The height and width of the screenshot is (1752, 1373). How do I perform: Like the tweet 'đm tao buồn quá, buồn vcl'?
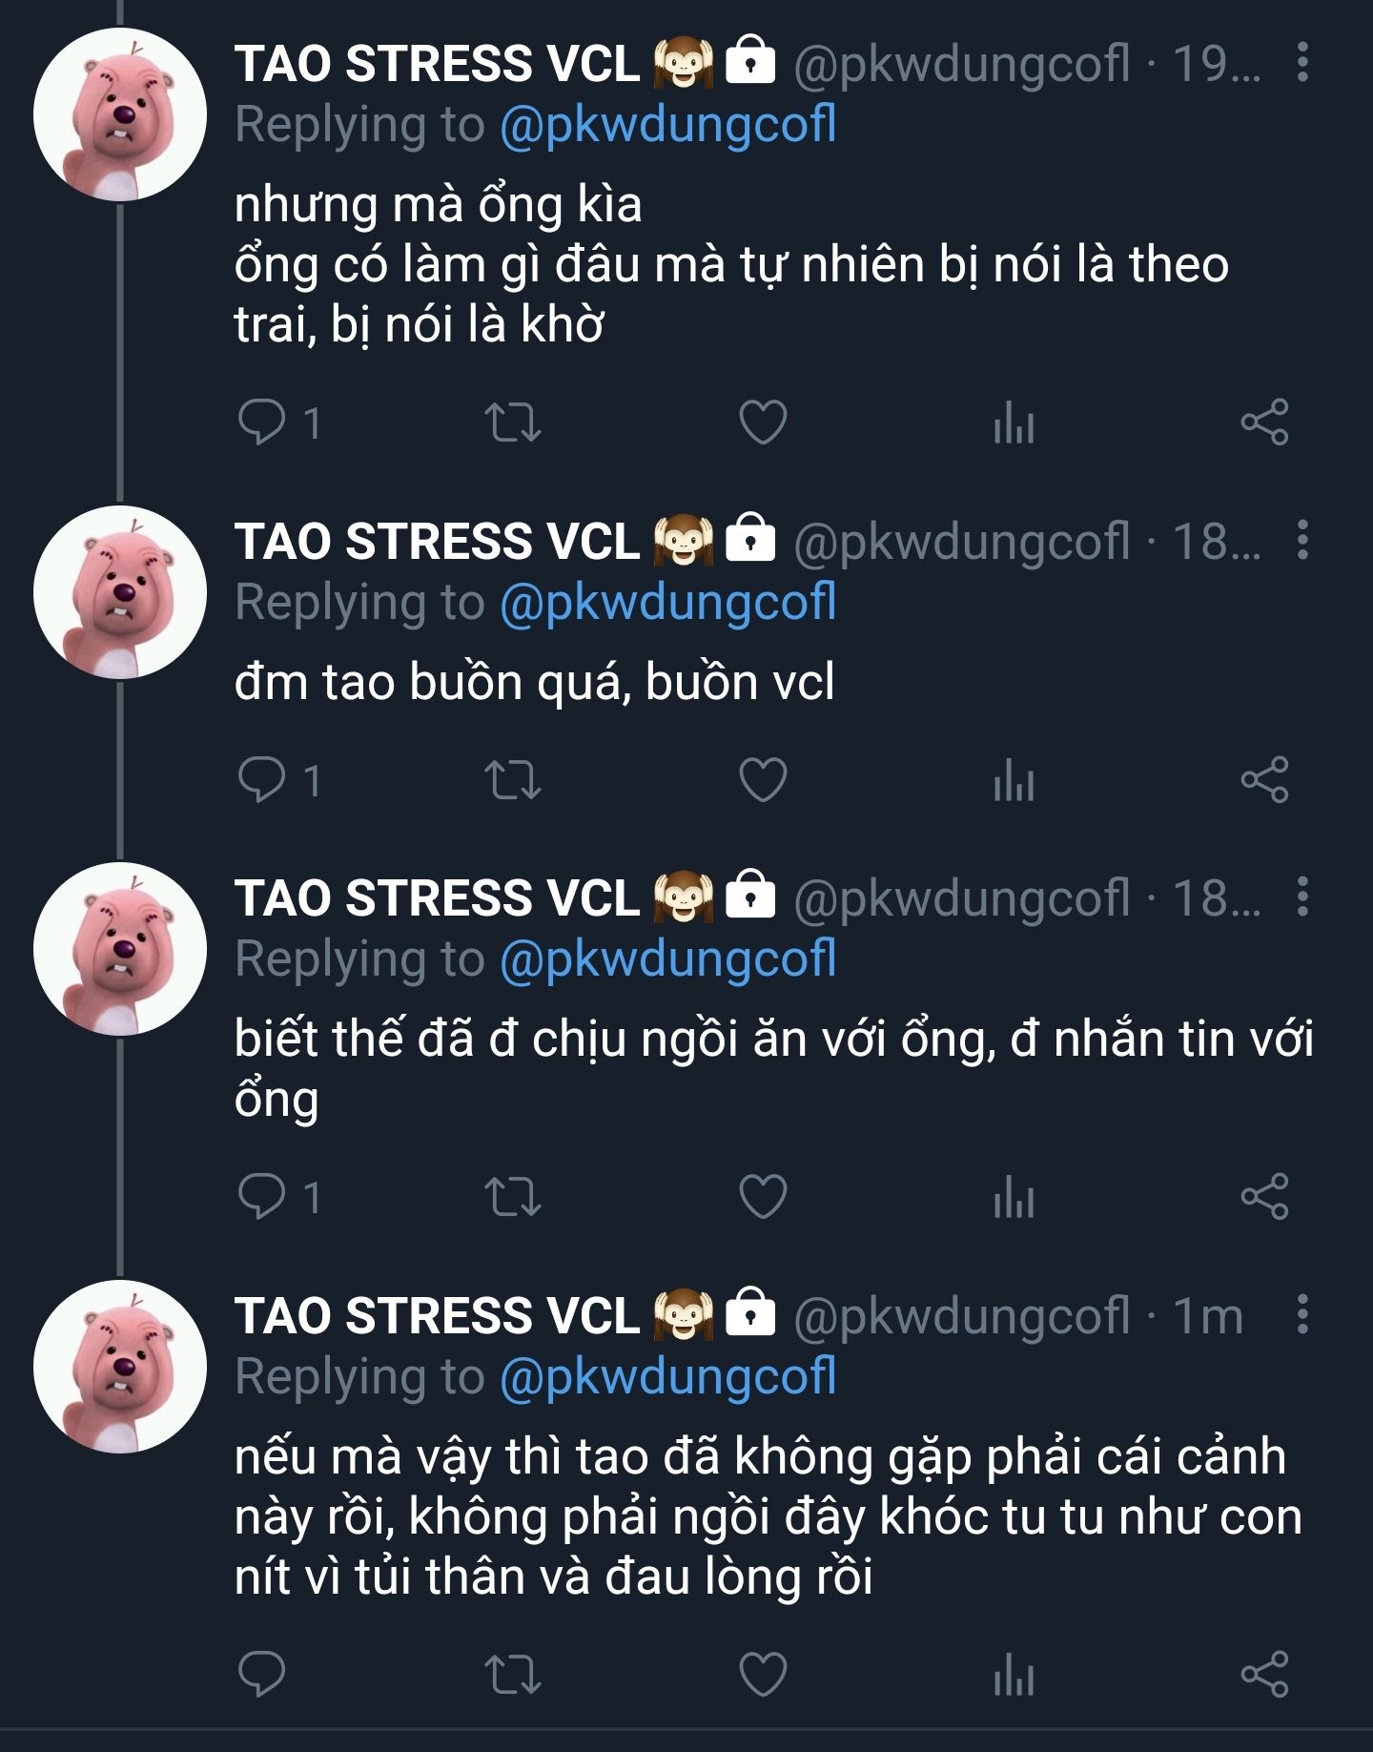click(763, 780)
